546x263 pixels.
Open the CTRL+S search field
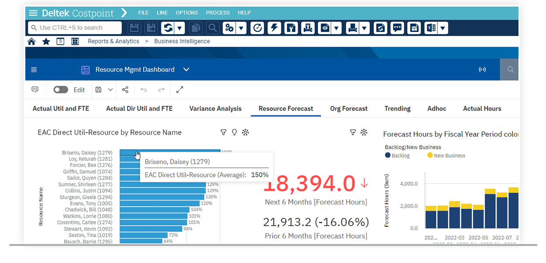coord(74,28)
